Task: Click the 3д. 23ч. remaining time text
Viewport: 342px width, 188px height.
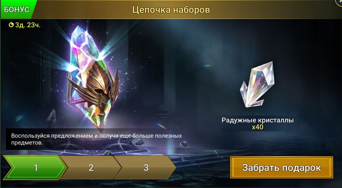Action: (27, 25)
